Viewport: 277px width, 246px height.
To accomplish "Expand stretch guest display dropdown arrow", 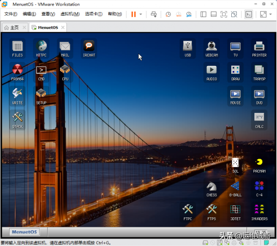I will point(270,14).
